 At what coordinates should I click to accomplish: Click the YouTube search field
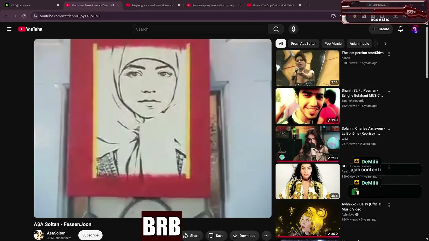pos(200,29)
